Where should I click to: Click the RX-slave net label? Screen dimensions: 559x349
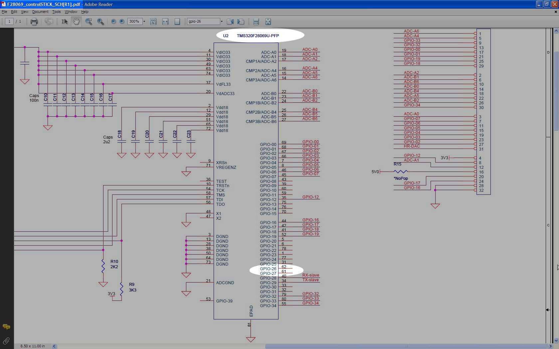pyautogui.click(x=311, y=275)
